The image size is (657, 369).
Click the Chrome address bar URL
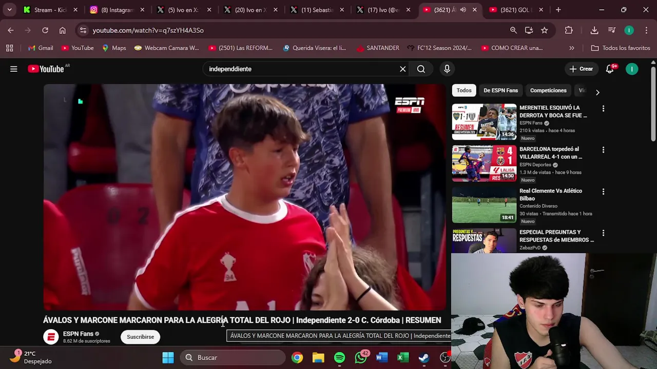148,30
